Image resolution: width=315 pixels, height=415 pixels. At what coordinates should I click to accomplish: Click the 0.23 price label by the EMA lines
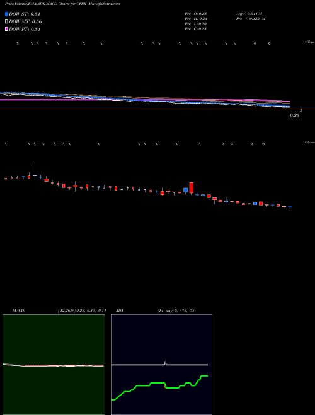click(294, 116)
